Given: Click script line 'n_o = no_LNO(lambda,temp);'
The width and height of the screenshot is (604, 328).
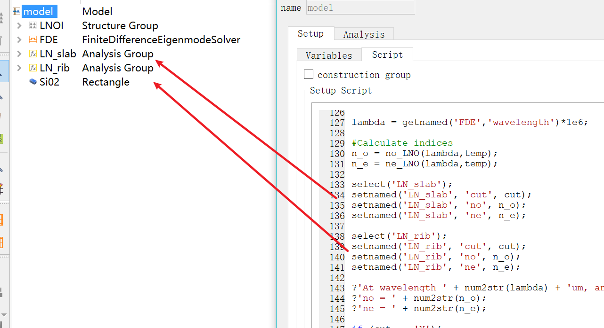Looking at the screenshot, I should [x=424, y=153].
